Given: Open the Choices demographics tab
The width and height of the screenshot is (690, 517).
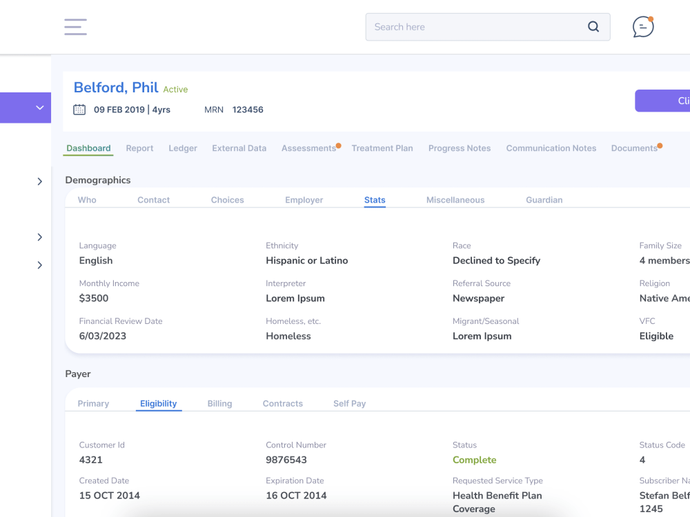Looking at the screenshot, I should click(x=228, y=200).
